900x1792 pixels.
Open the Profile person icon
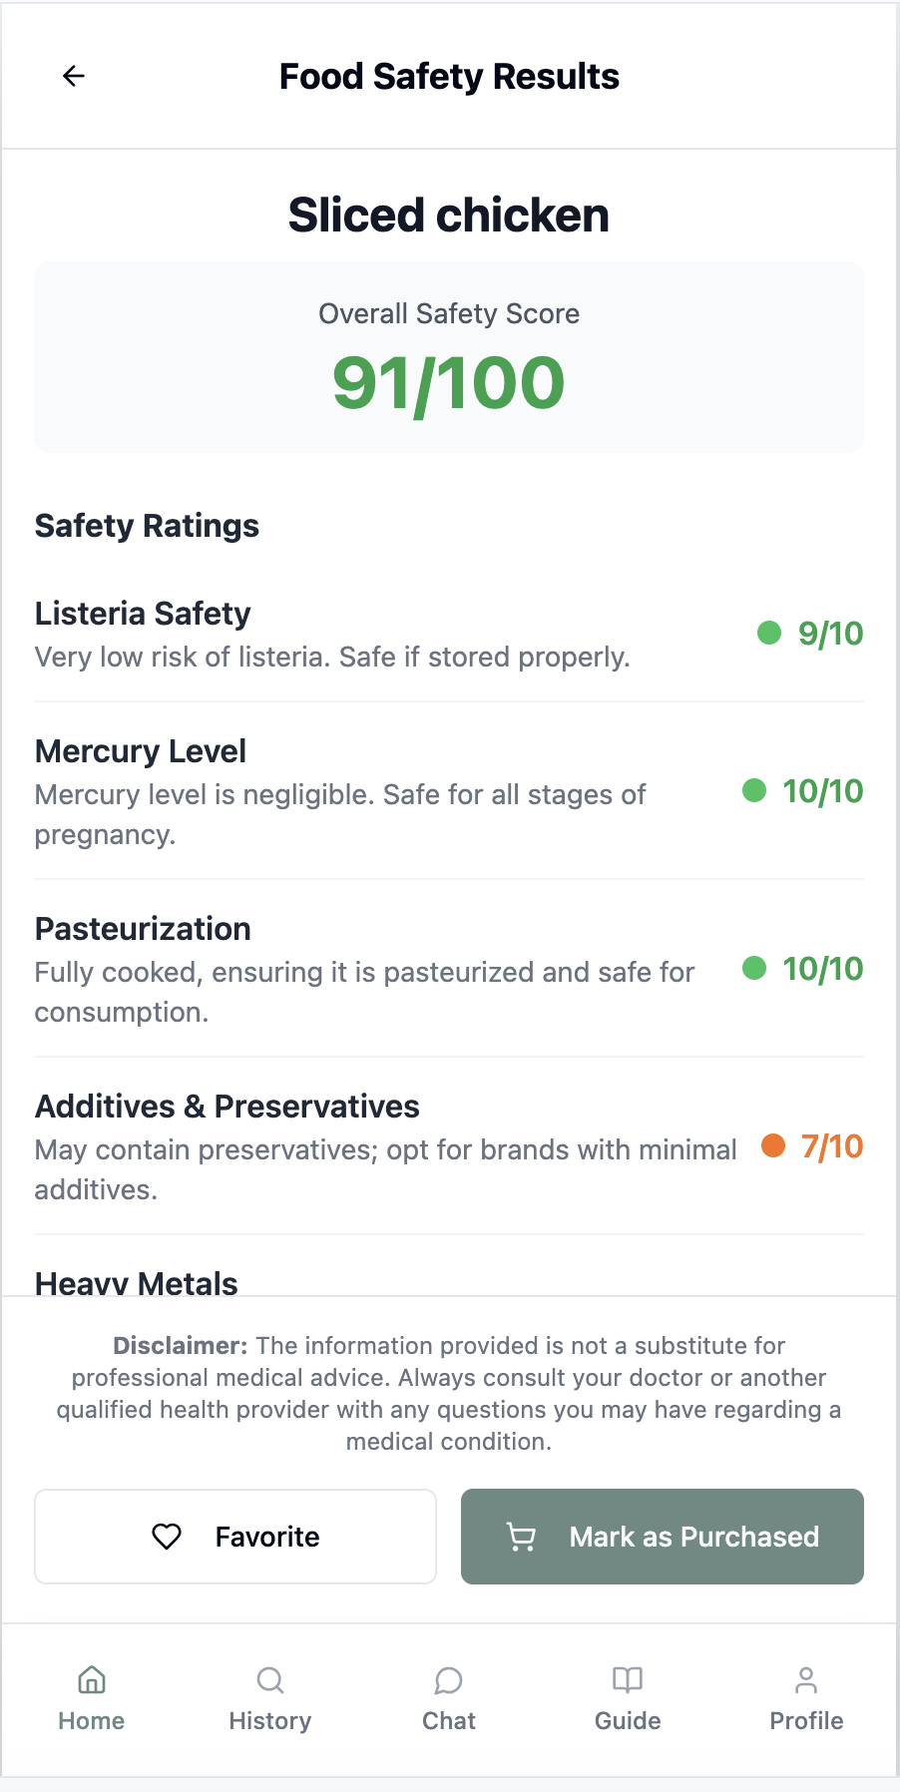pyautogui.click(x=806, y=1680)
